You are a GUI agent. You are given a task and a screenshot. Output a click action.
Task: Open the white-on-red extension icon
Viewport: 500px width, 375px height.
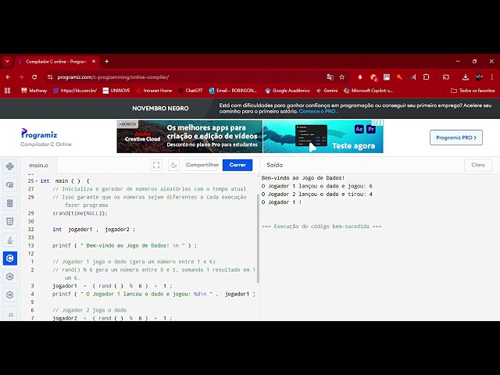tap(360, 77)
